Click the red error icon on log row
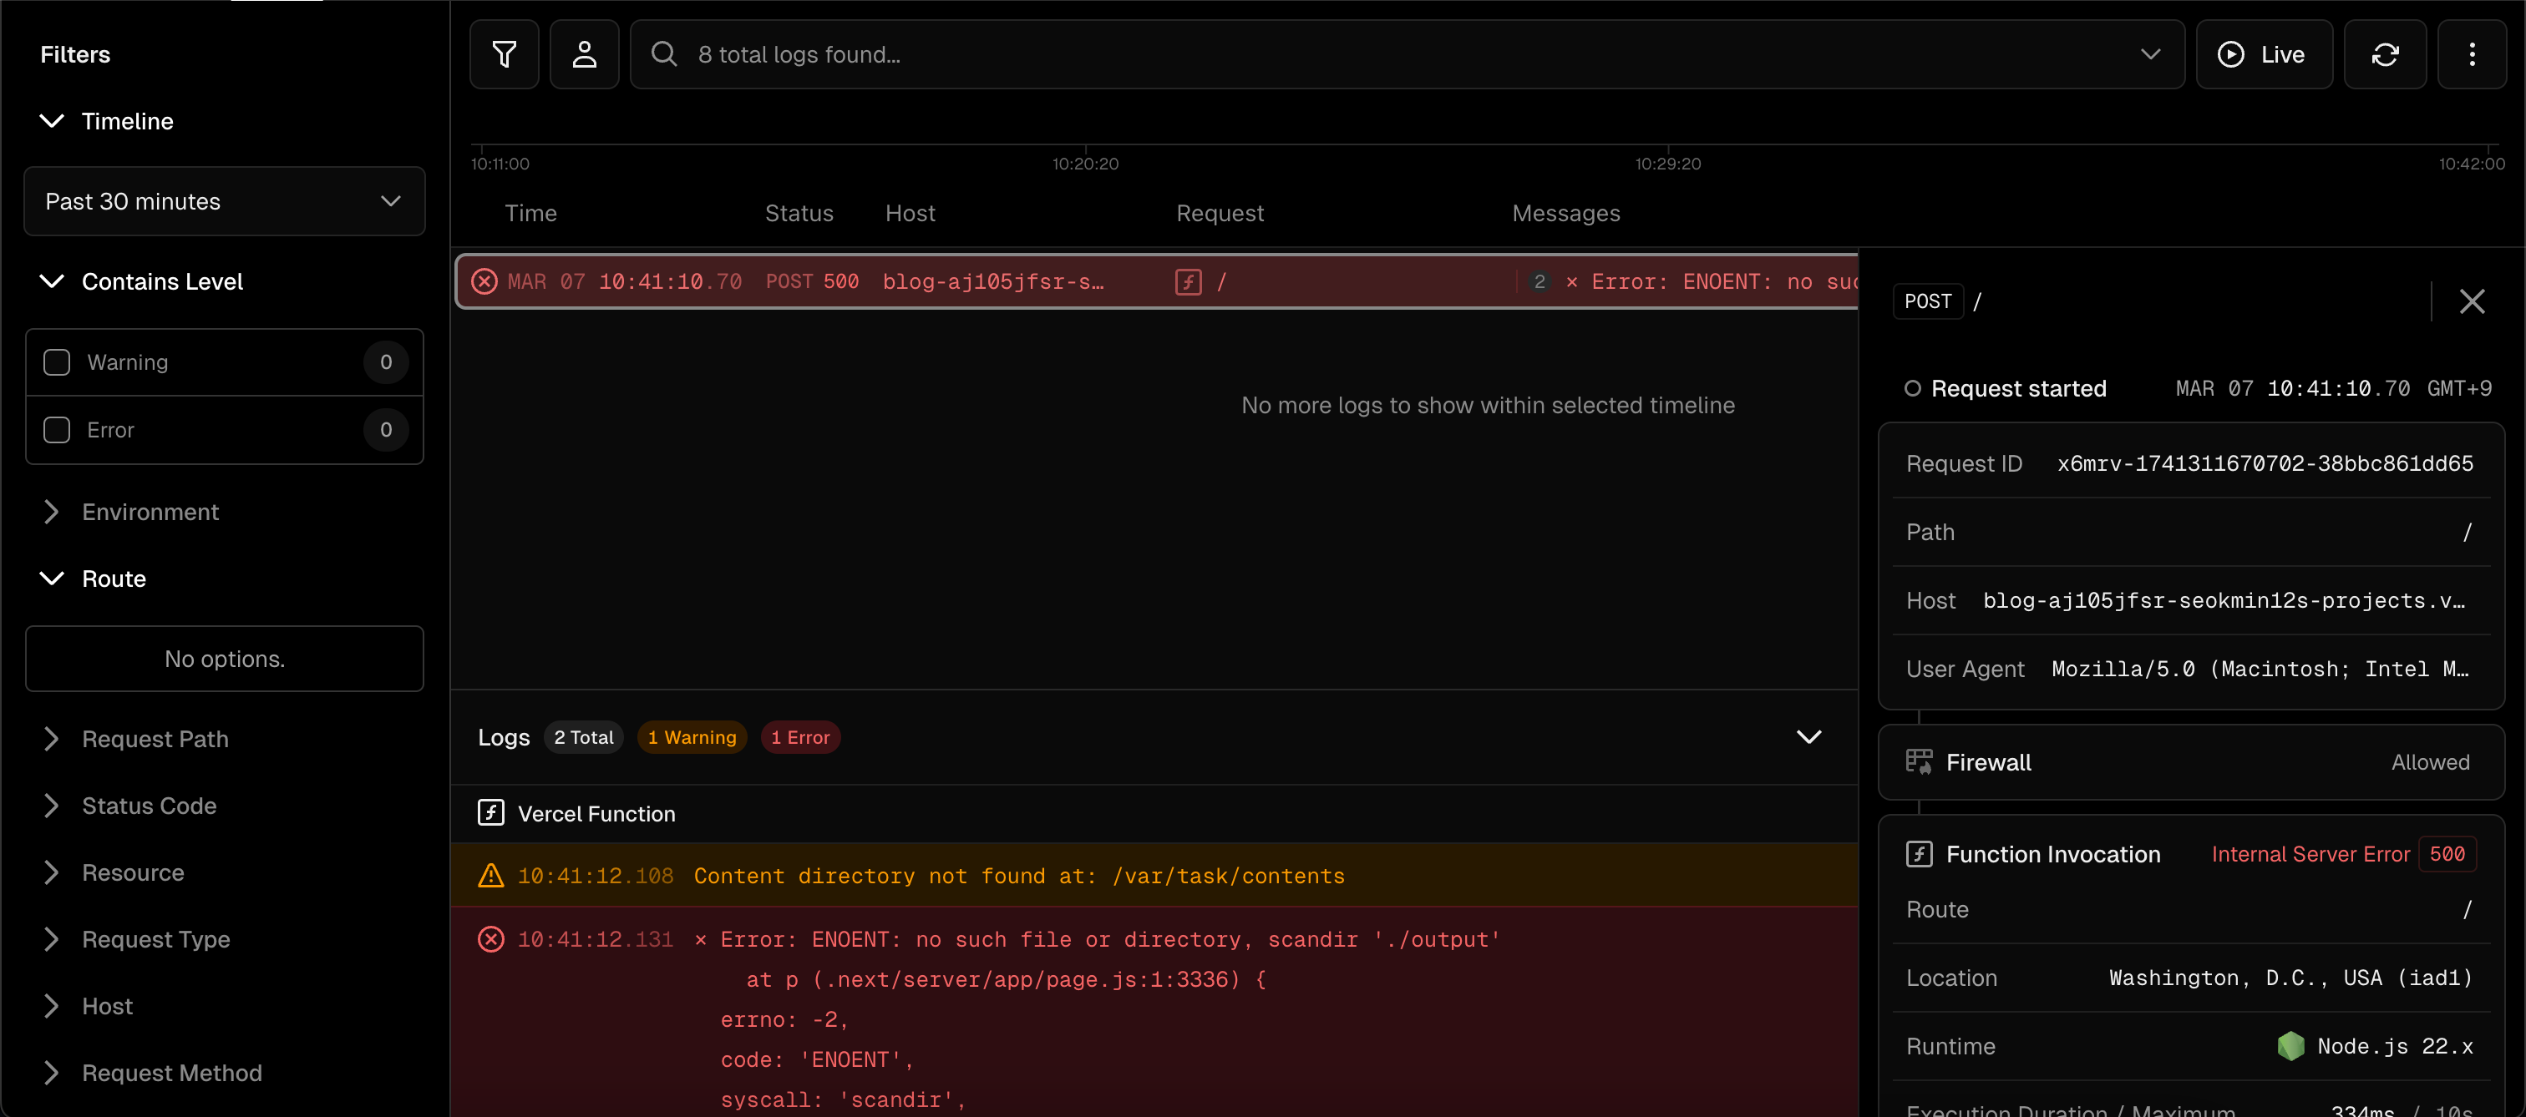This screenshot has height=1117, width=2526. point(484,282)
